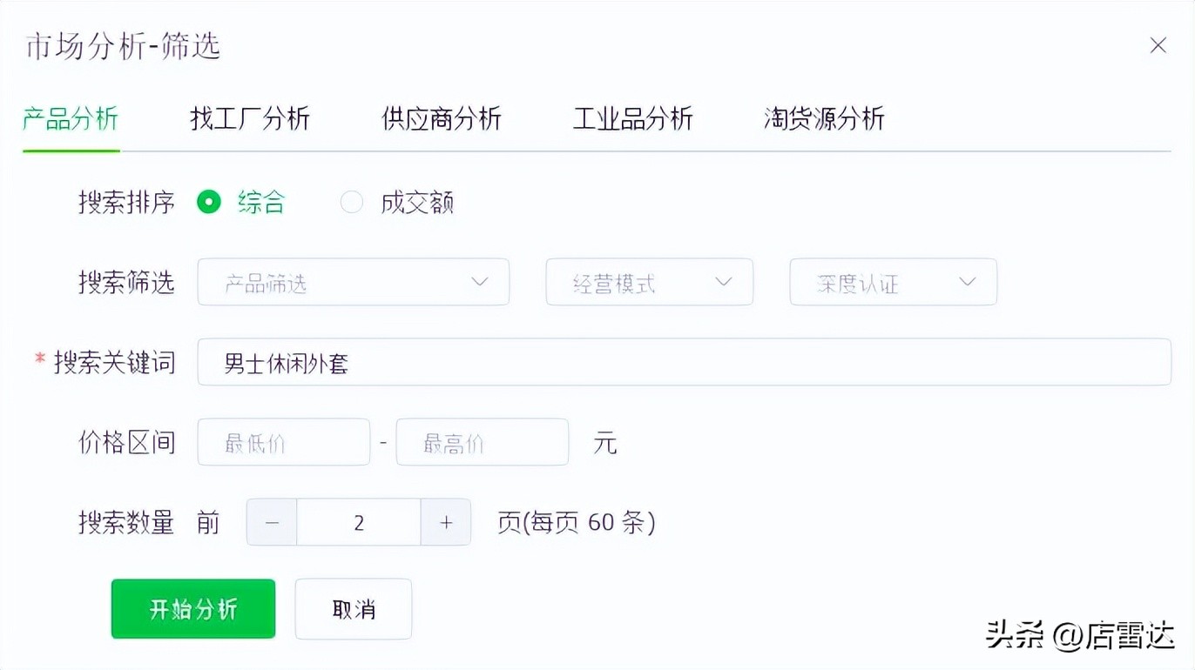Viewport: 1195px width, 670px height.
Task: Click the page number field showing 2
Action: click(x=358, y=522)
